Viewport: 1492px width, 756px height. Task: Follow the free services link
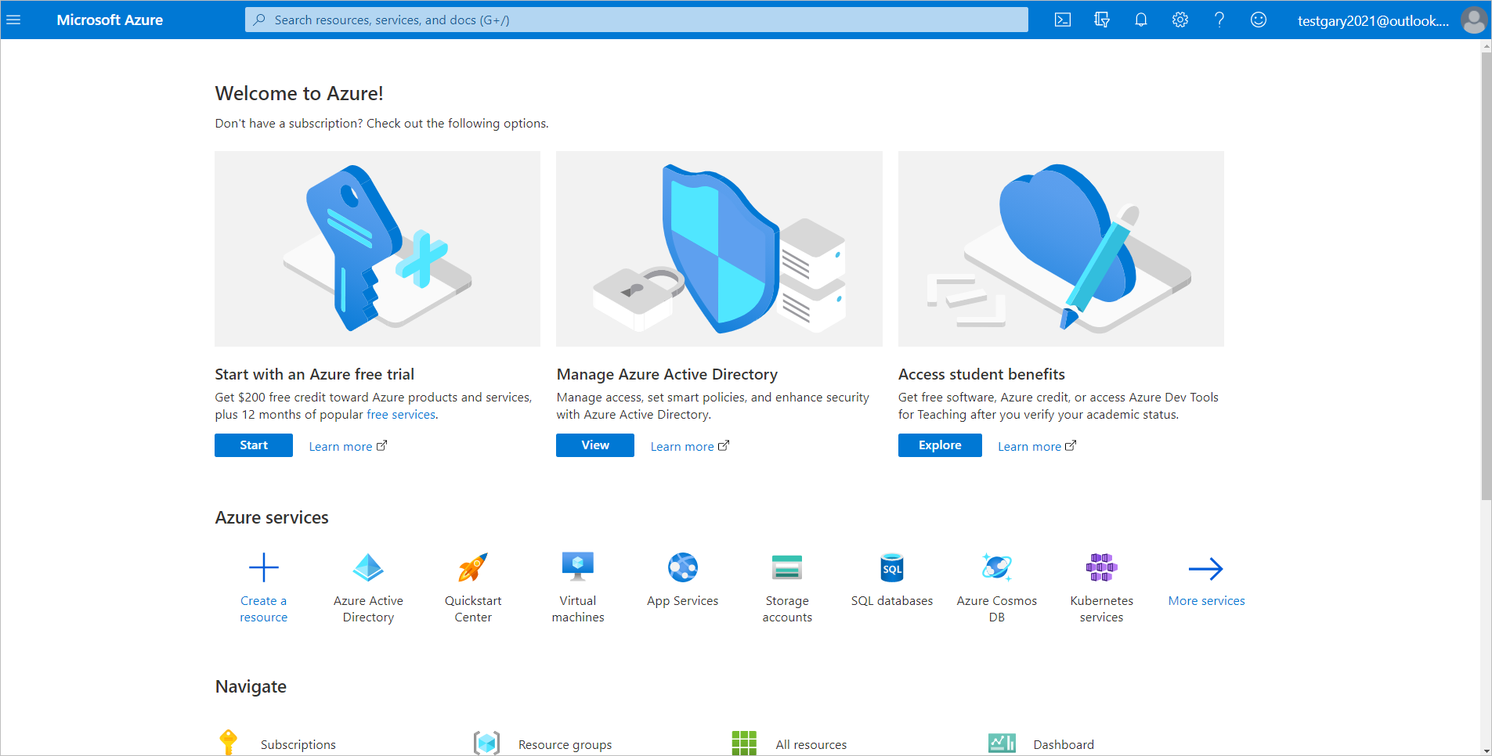coord(401,415)
